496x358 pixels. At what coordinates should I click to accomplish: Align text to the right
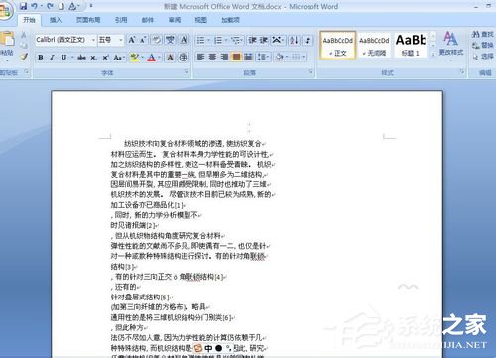pyautogui.click(x=224, y=57)
